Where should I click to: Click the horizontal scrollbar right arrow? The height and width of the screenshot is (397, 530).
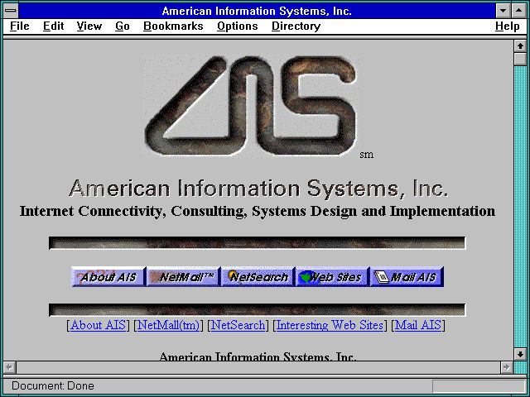point(506,367)
